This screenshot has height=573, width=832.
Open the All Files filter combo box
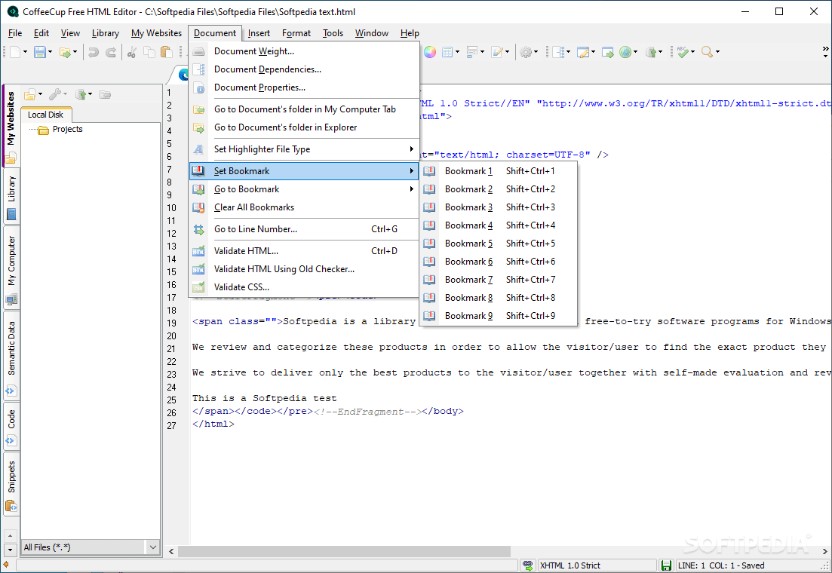click(91, 547)
